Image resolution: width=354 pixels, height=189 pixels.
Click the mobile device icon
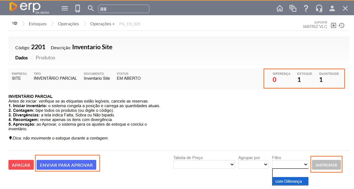coord(78,8)
